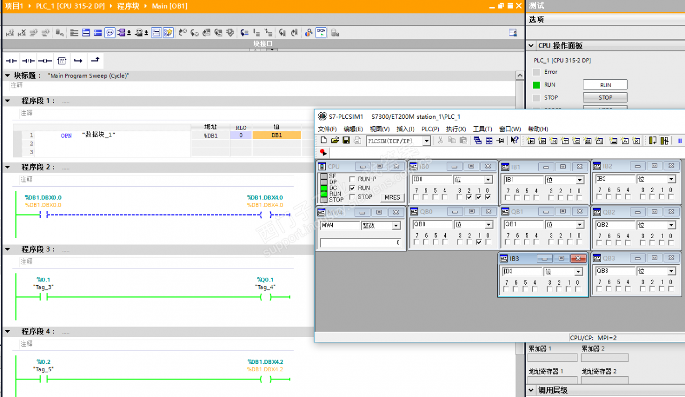685x397 pixels.
Task: Open the IB0 format dropdown
Action: pyautogui.click(x=488, y=180)
